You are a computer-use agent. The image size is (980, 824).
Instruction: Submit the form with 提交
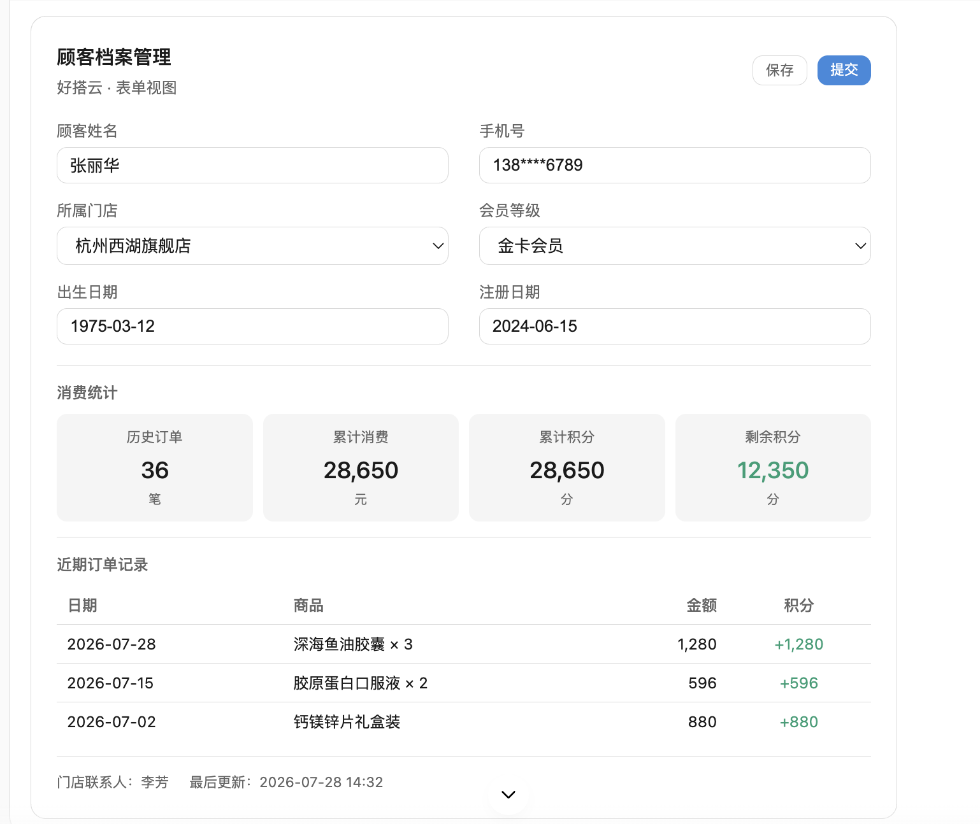pyautogui.click(x=844, y=70)
